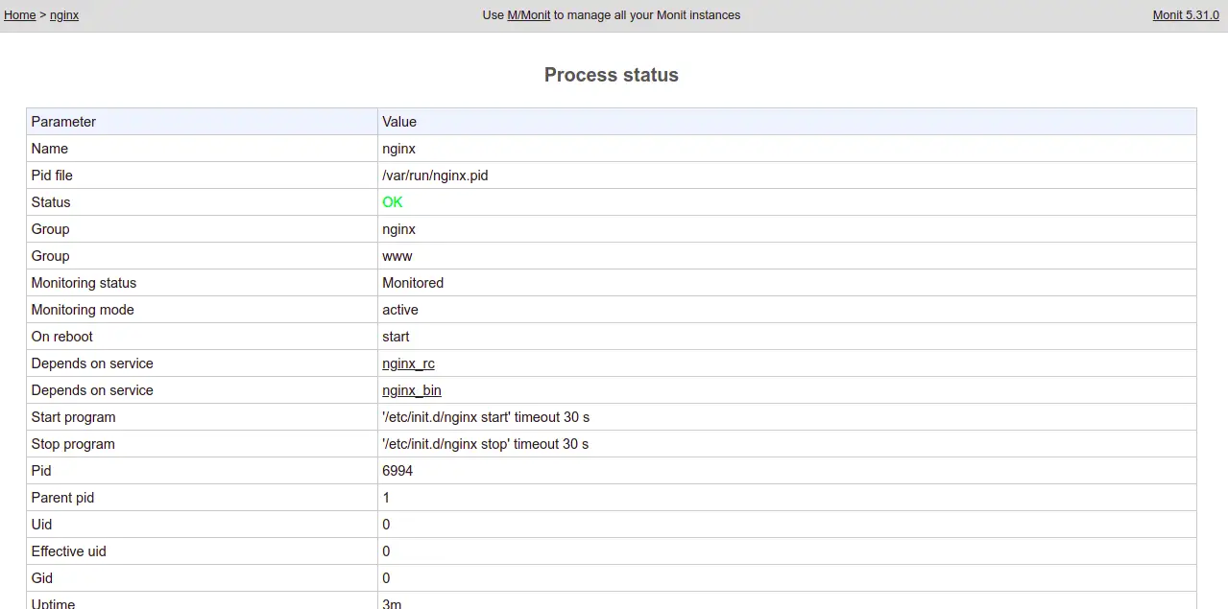Select the Value column header
This screenshot has width=1228, height=609.
399,122
